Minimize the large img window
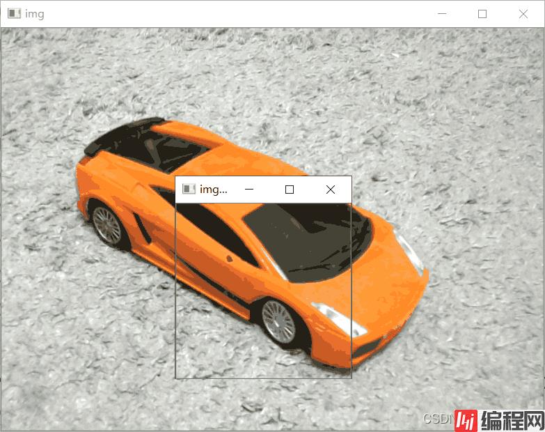 click(441, 14)
